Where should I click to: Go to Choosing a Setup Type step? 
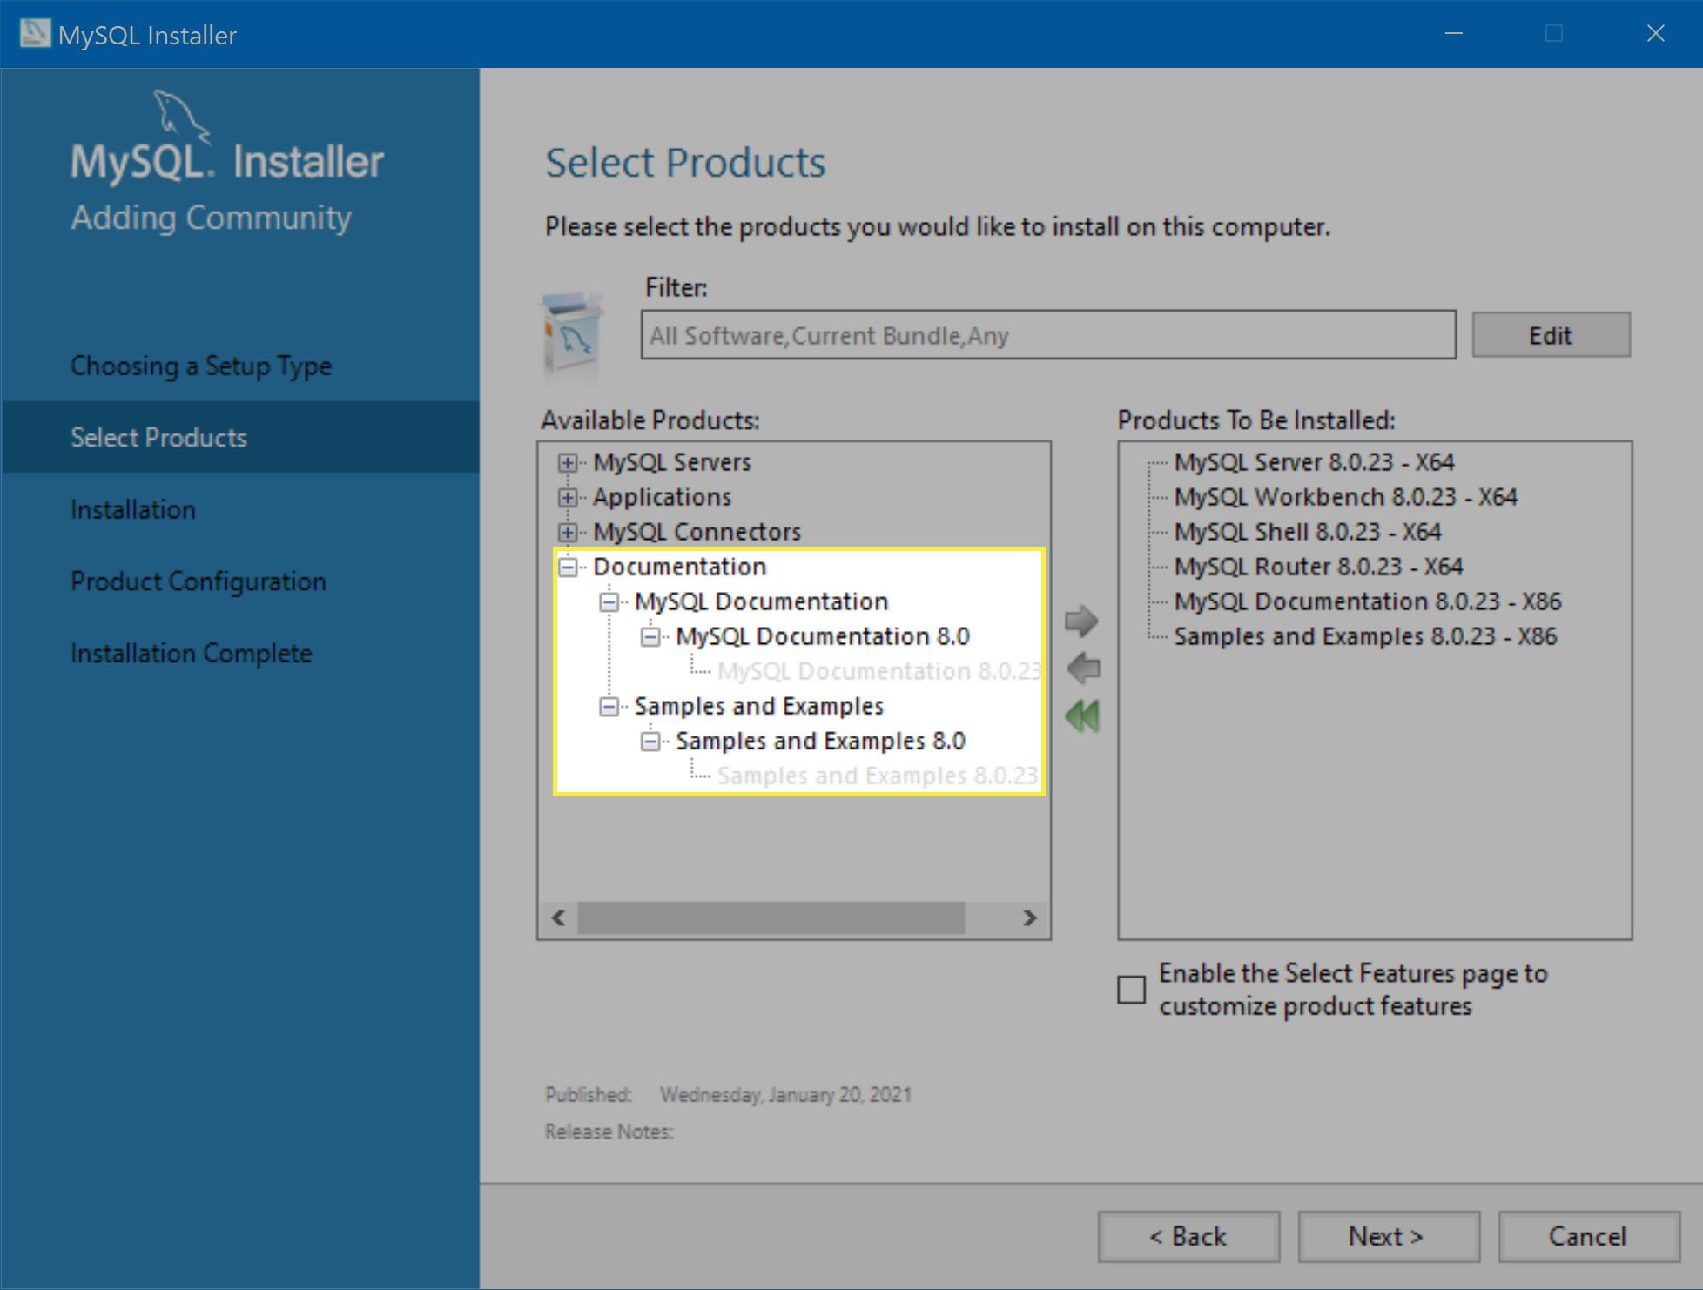(201, 366)
